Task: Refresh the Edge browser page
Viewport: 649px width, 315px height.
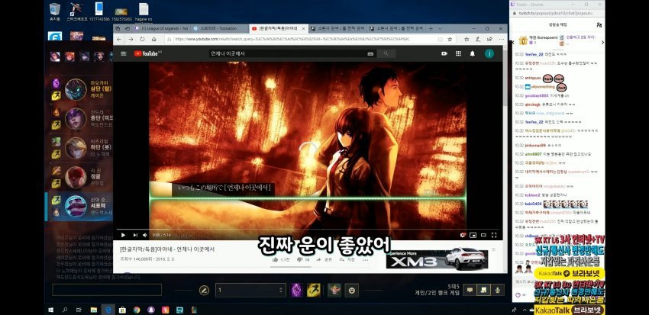Action: click(142, 39)
